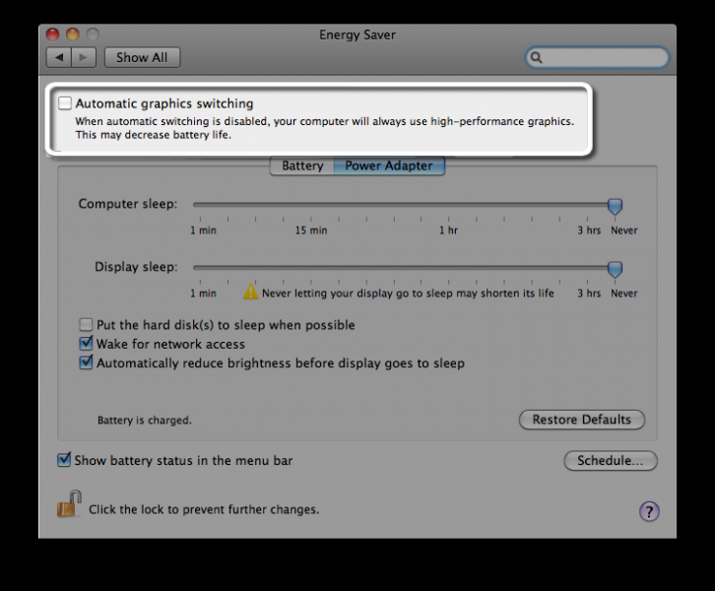Click the forward navigation arrow
The height and width of the screenshot is (591, 715).
(x=84, y=57)
